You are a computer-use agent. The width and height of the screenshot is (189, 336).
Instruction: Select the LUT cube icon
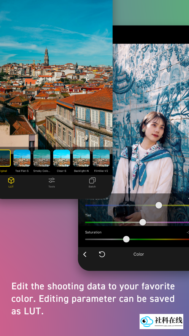pos(11,180)
